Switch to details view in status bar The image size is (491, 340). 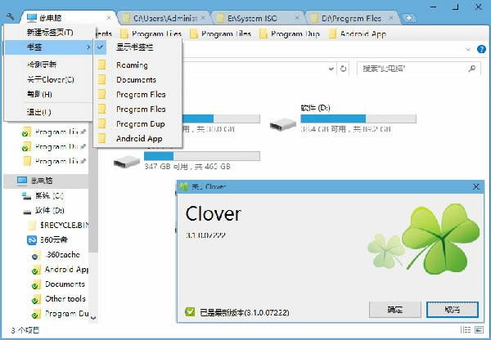(x=466, y=329)
